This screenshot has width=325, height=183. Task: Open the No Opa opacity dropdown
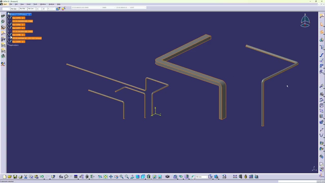[14, 9]
